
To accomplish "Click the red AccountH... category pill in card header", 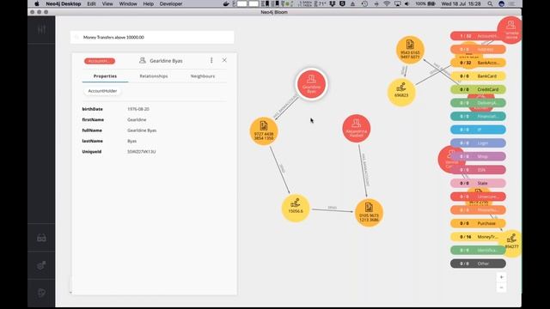I will pyautogui.click(x=100, y=61).
